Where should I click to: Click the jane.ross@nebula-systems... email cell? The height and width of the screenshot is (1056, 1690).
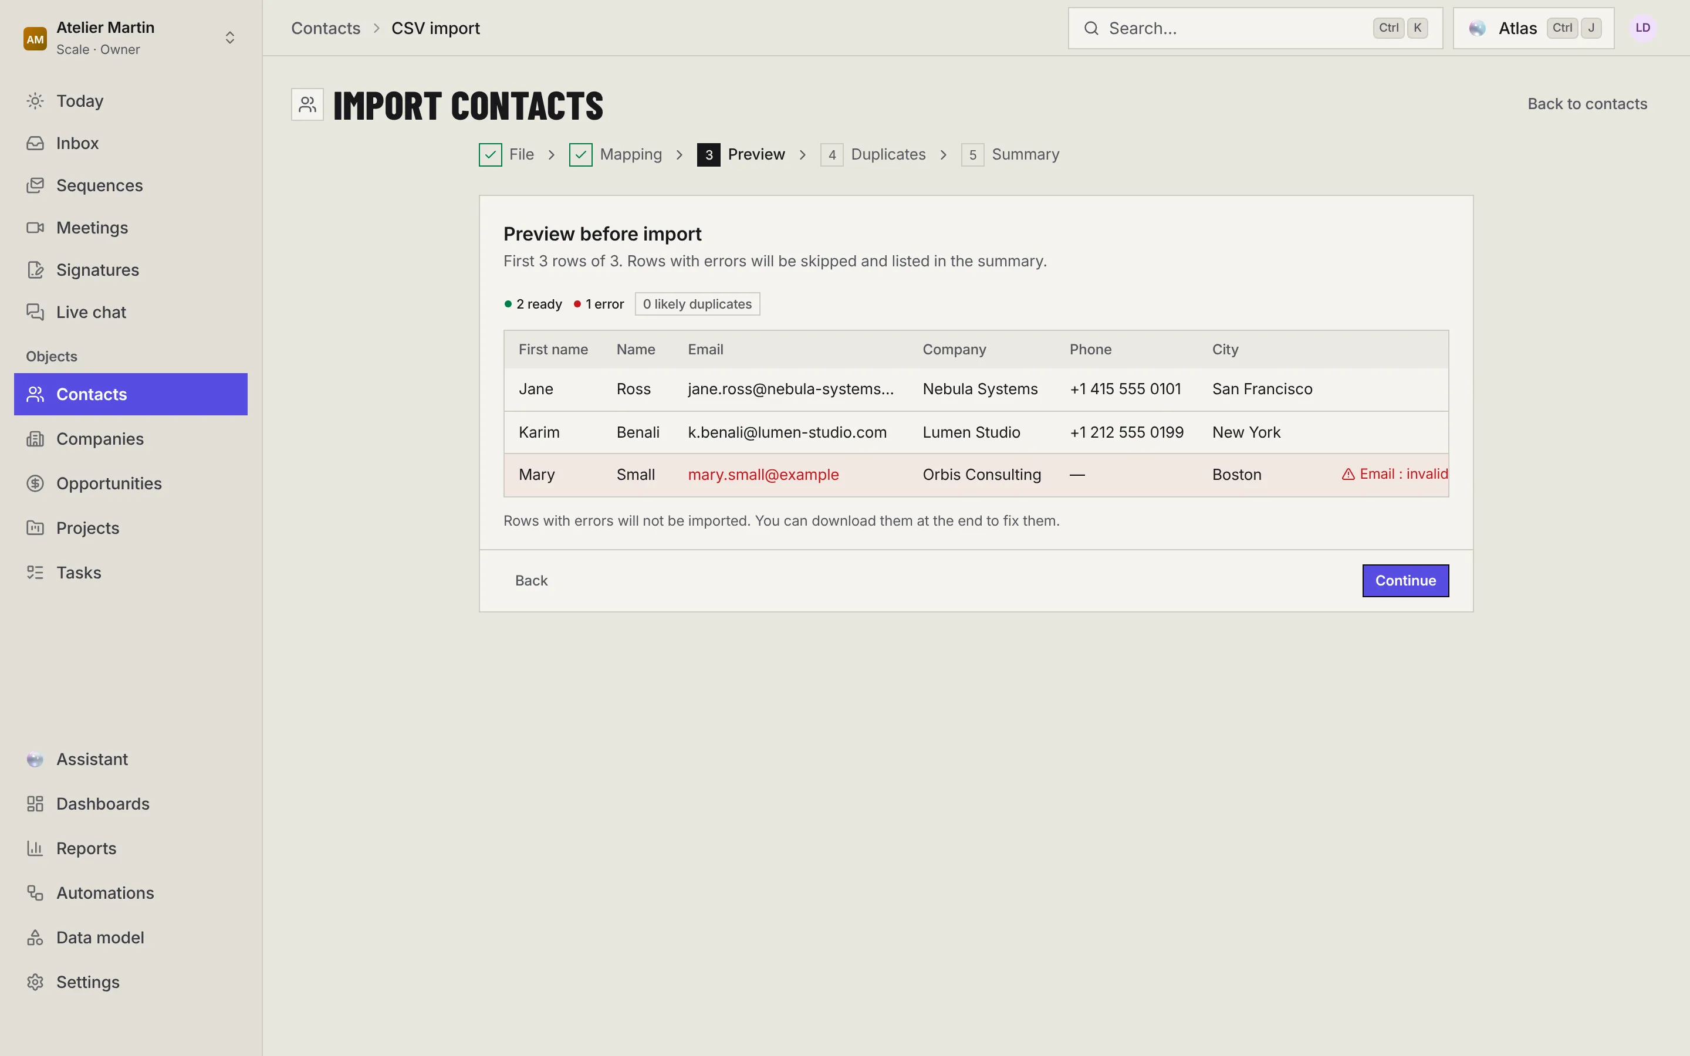point(790,389)
